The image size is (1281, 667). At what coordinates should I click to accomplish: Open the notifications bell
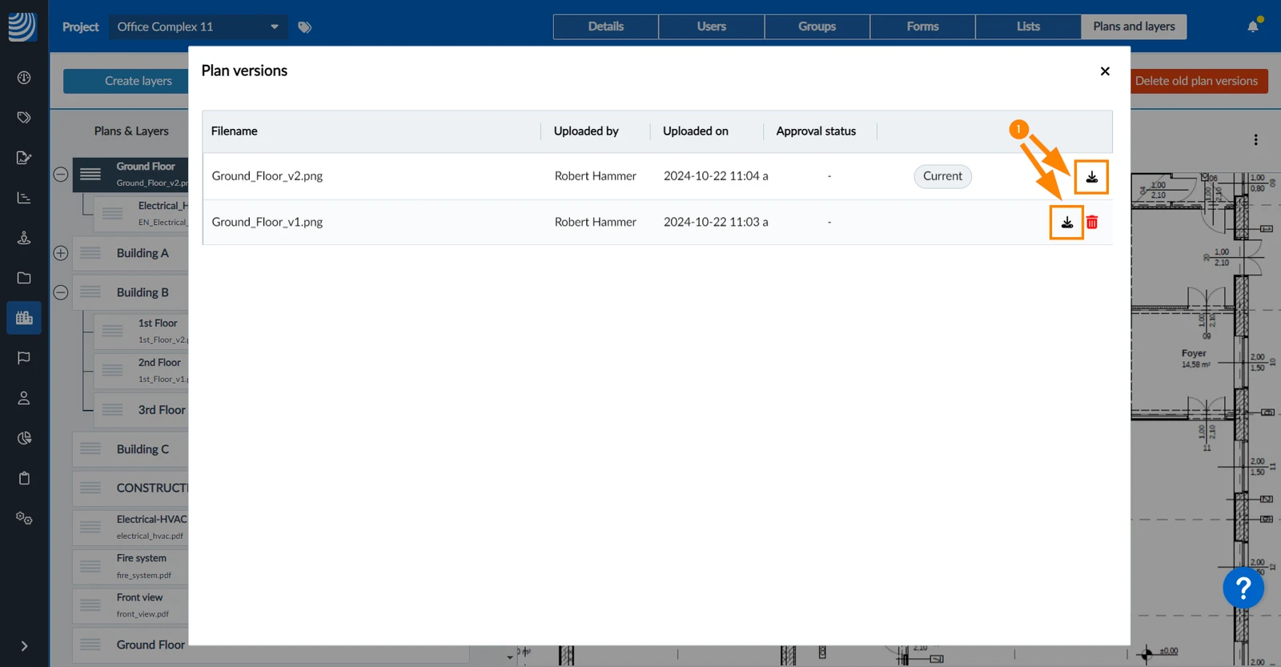pyautogui.click(x=1253, y=26)
